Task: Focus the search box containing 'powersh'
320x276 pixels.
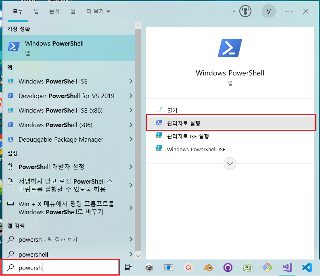Action: coord(60,268)
